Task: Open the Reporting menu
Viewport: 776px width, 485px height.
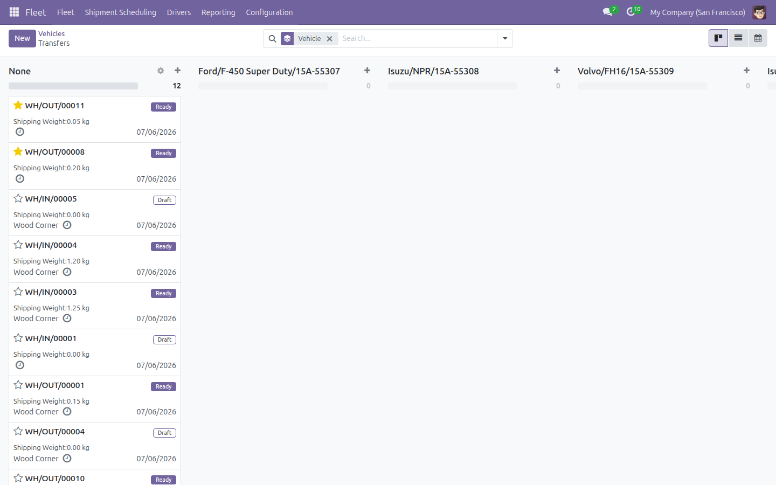Action: (x=218, y=12)
